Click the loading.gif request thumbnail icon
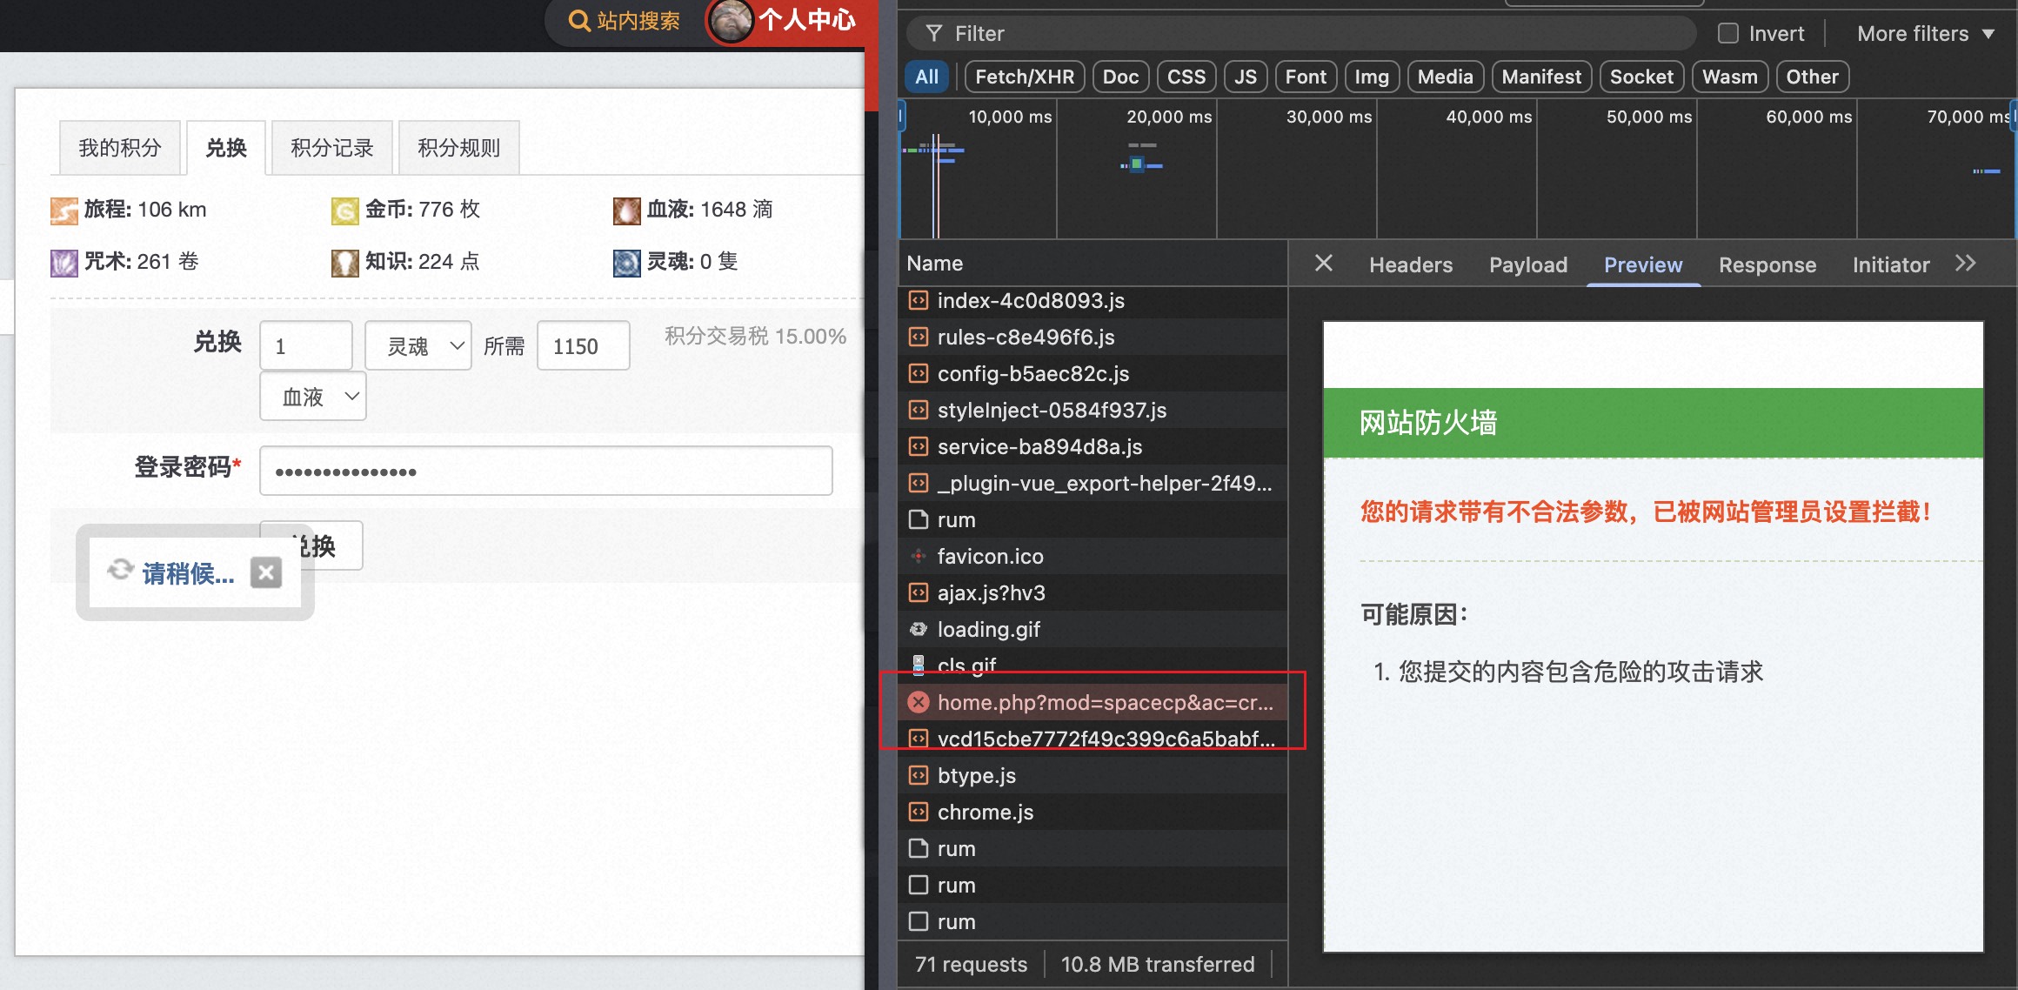 coord(919,629)
